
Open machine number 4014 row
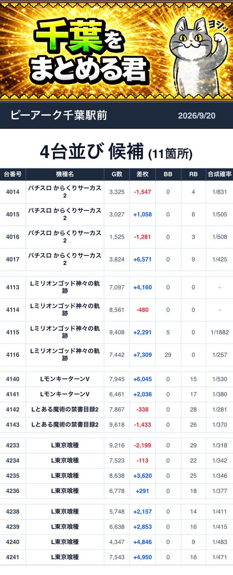point(116,192)
